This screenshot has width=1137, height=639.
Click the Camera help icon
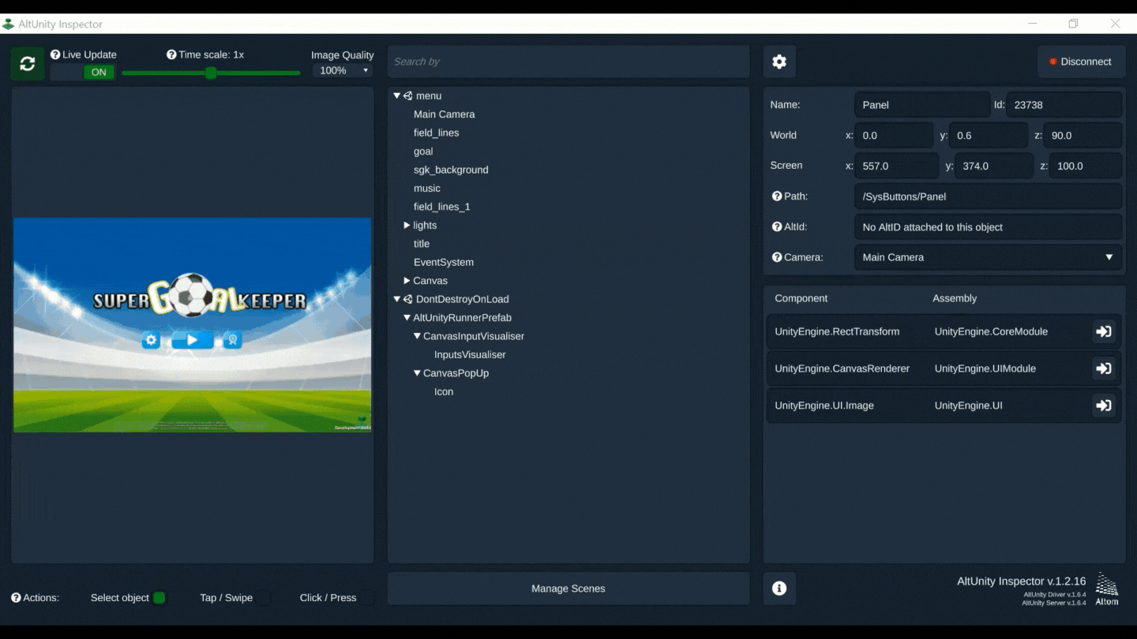(777, 257)
